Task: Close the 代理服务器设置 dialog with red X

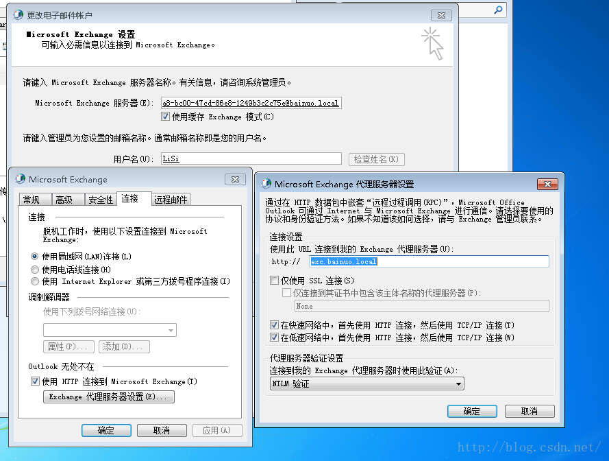Action: pyautogui.click(x=547, y=184)
